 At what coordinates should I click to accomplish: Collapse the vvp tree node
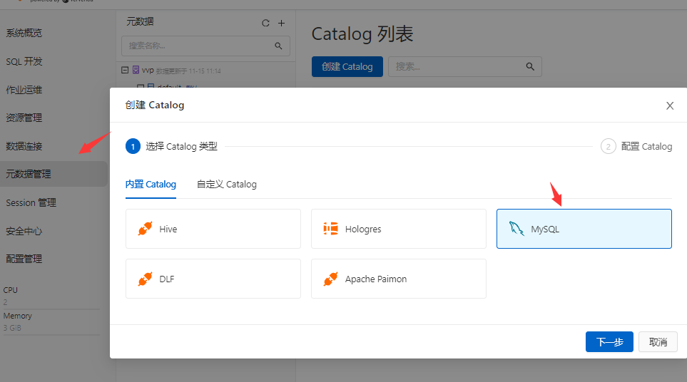[x=125, y=70]
